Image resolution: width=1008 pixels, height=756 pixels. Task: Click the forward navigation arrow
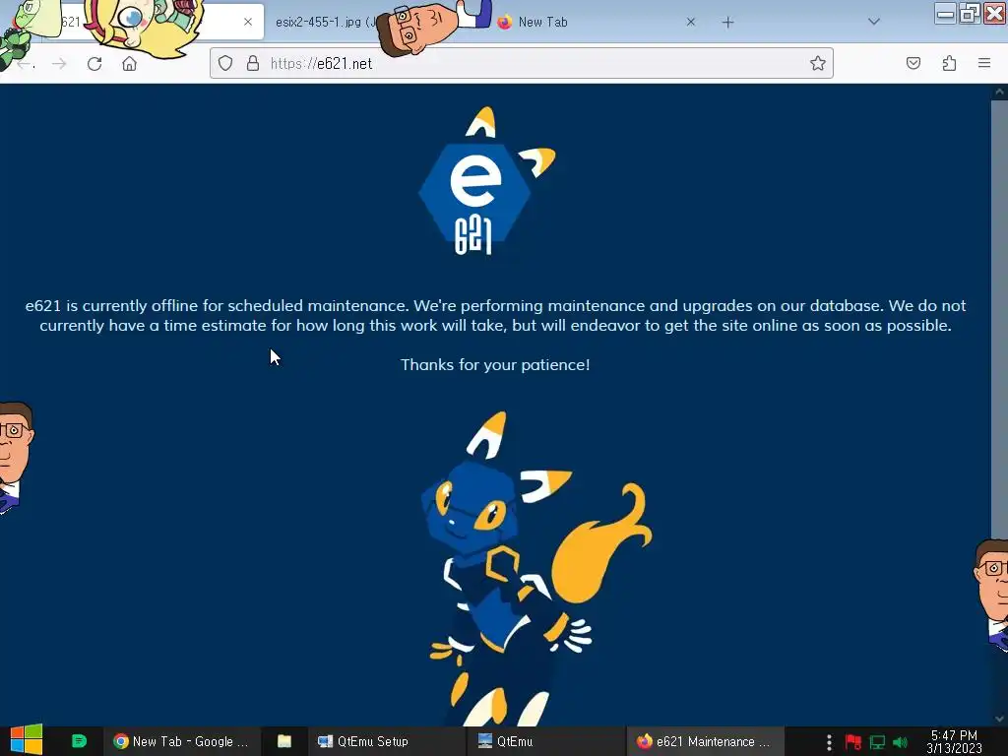tap(59, 64)
